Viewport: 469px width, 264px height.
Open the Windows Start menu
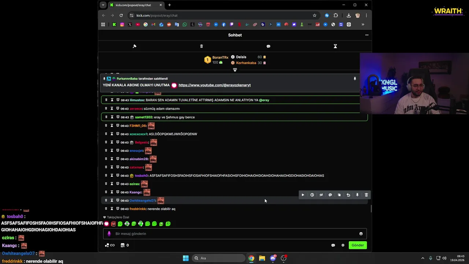(185, 258)
